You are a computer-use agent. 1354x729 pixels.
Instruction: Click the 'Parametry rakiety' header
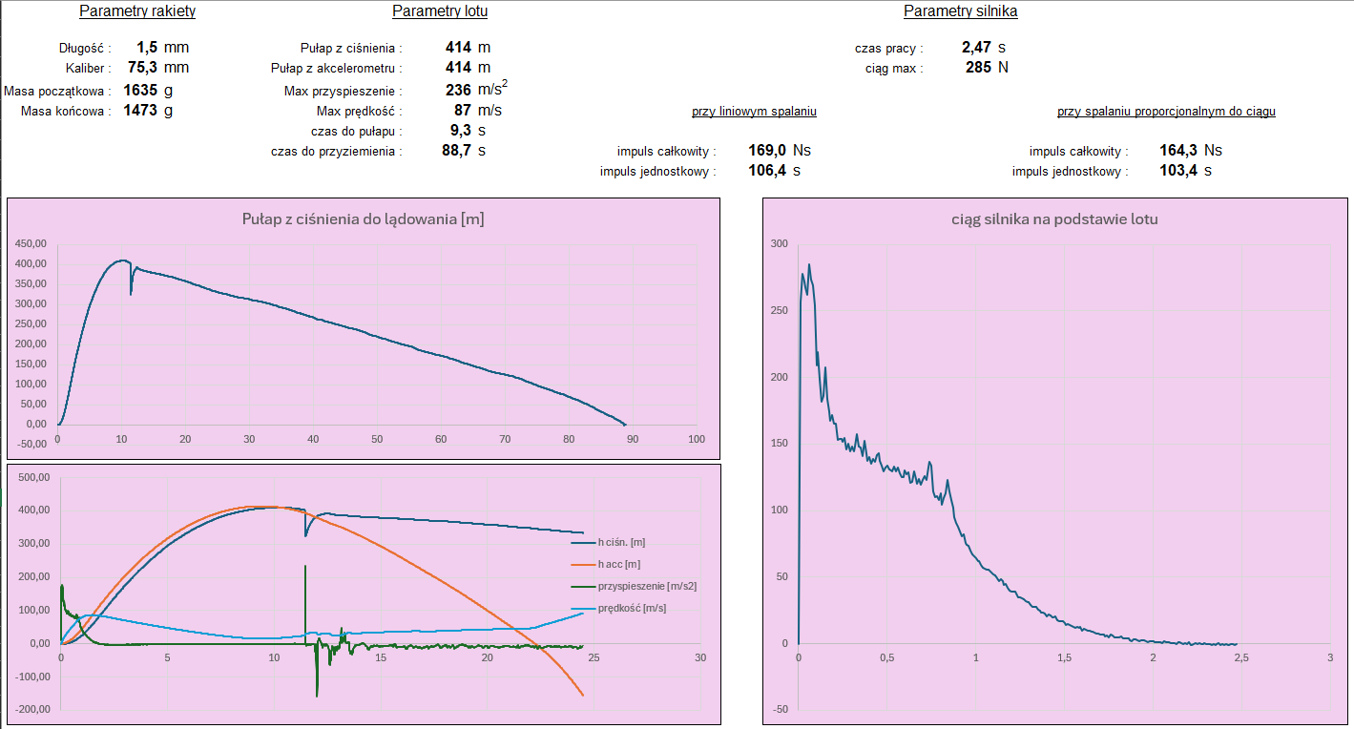click(137, 11)
